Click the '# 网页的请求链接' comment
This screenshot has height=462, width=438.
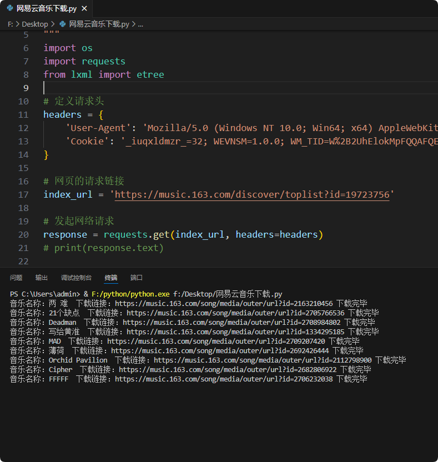84,181
